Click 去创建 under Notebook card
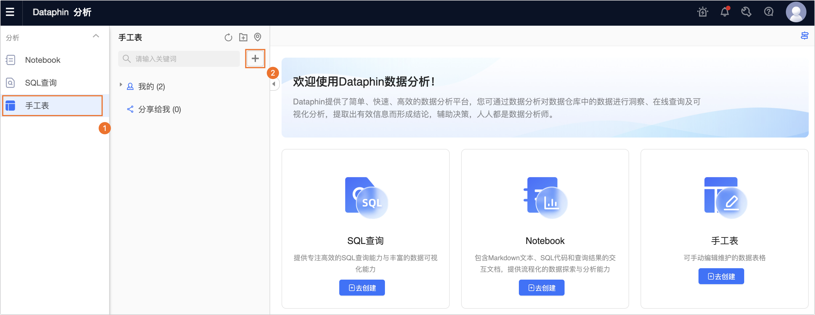The width and height of the screenshot is (815, 315). tap(541, 288)
